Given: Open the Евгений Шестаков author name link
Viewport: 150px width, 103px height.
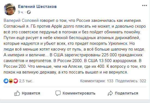Looking at the screenshot, I should point(37,7).
